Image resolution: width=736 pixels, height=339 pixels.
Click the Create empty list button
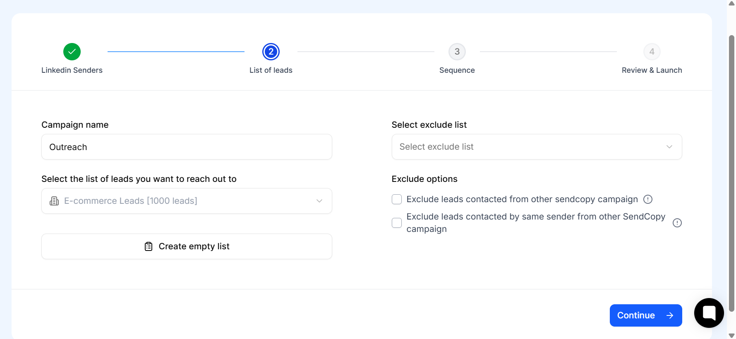(x=187, y=246)
